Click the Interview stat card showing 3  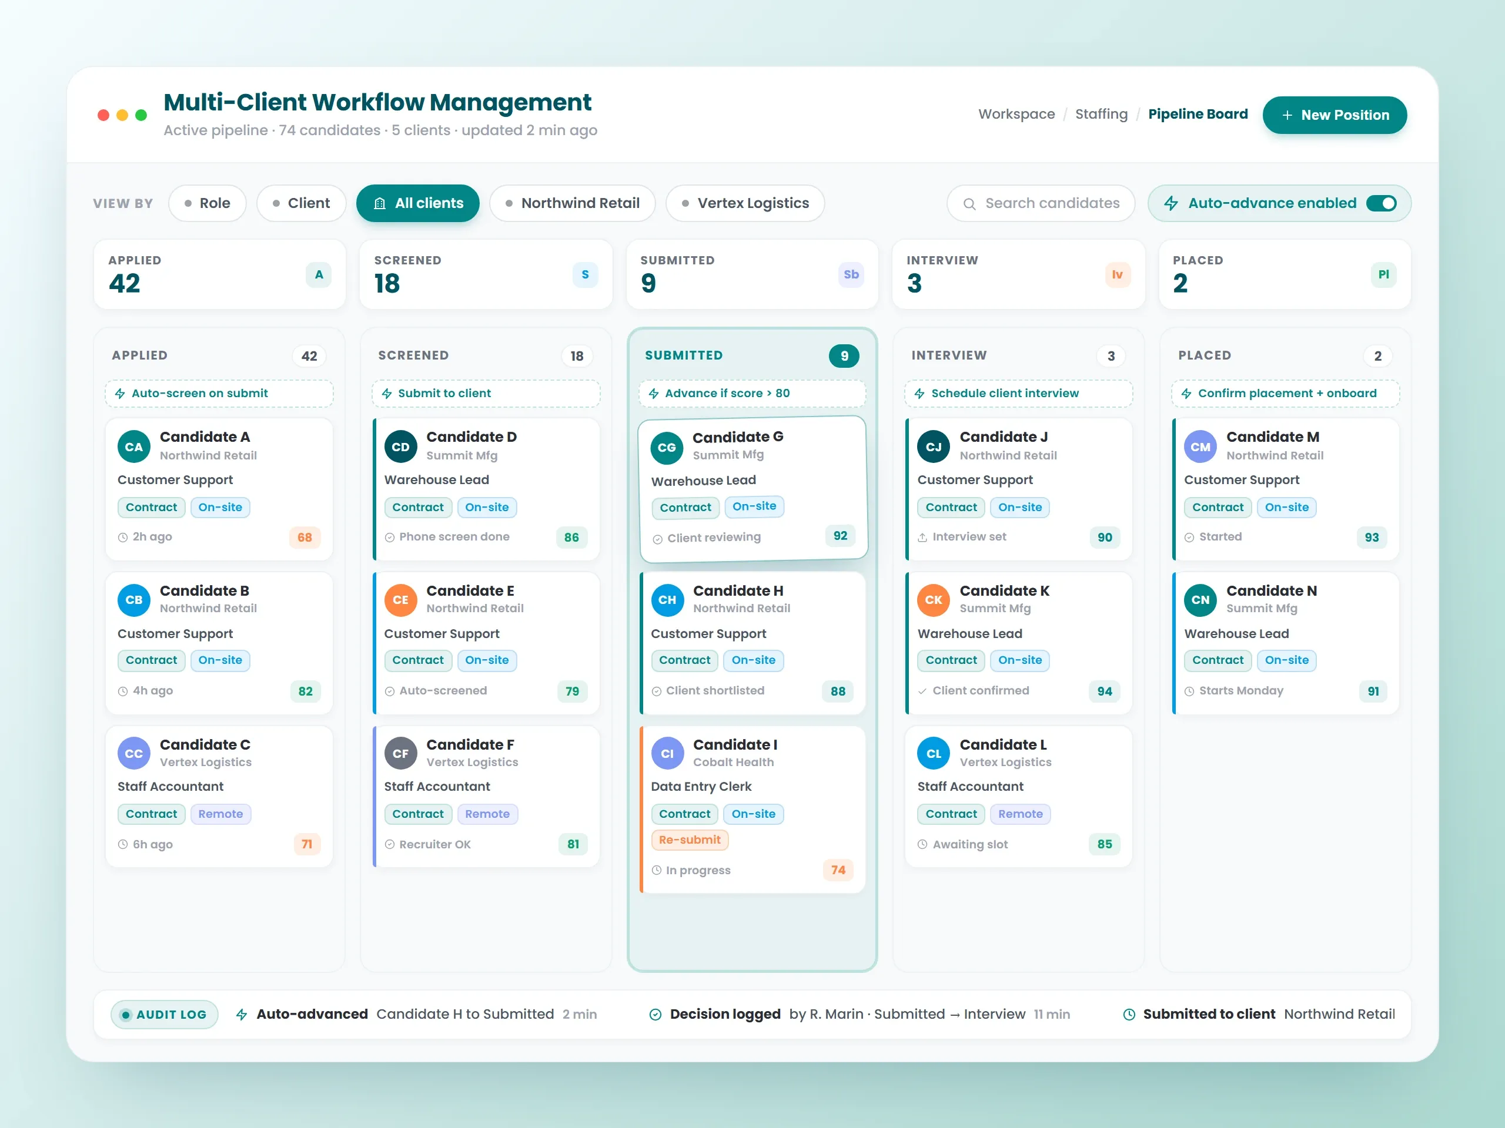[1019, 275]
